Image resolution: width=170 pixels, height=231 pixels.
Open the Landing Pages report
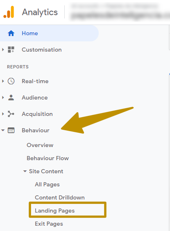pos(54,211)
